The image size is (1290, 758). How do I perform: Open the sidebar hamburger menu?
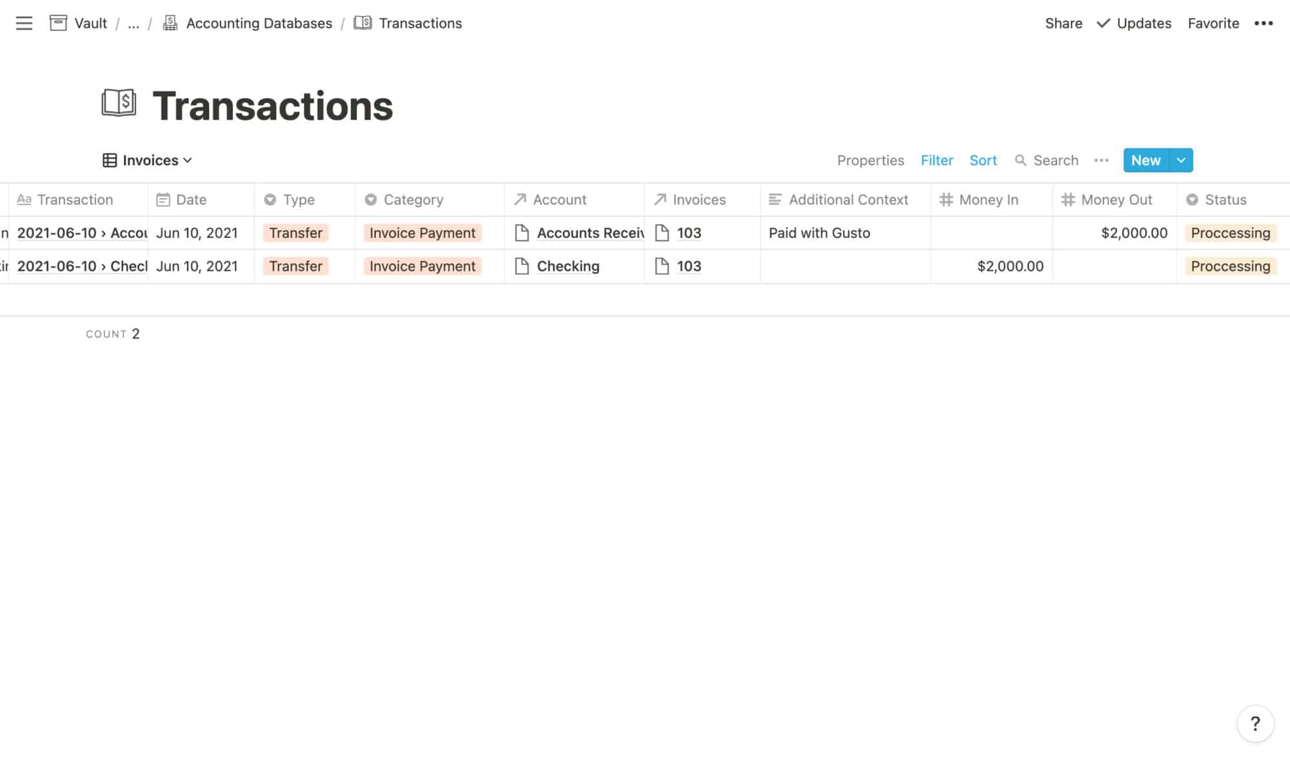[x=24, y=23]
